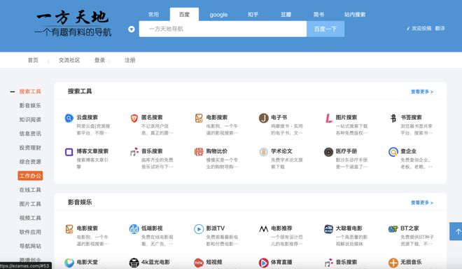Click the 翻译 link in header
This screenshot has height=269, width=462.
coord(440,28)
